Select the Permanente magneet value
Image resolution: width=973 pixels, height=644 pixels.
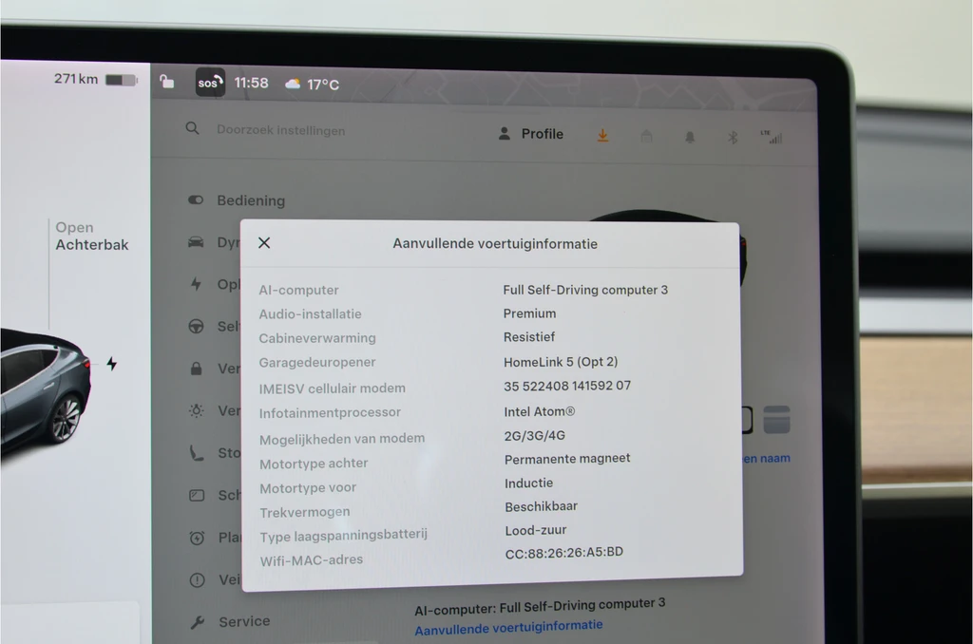(x=567, y=459)
